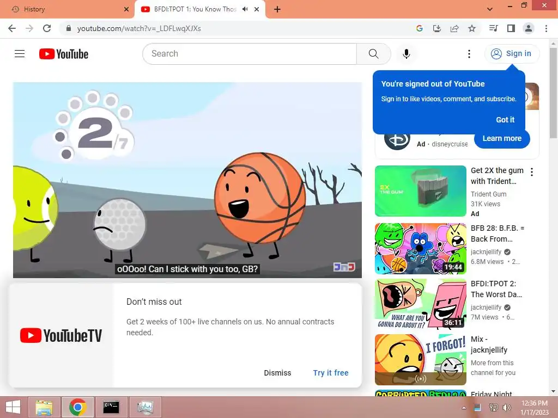558x418 pixels.
Task: Mute the tab via speaker icon
Action: [245, 9]
